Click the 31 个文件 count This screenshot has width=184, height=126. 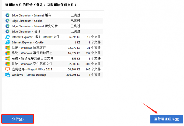click(94, 48)
